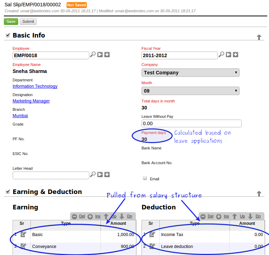This screenshot has height=255, width=269.
Task: Click Earning table insert plus icon
Action: click(90, 216)
